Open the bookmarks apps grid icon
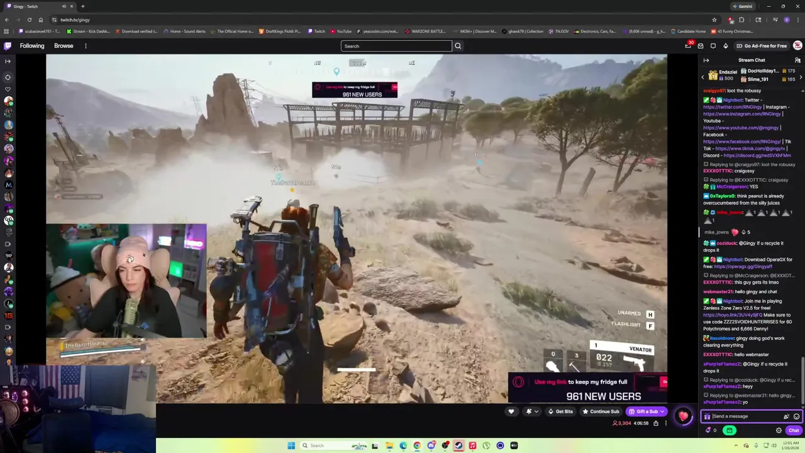Viewport: 805px width, 453px height. 6,31
